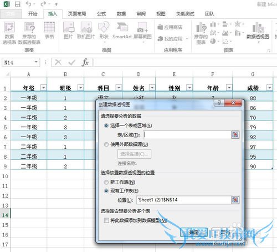
Task: Insert a pie chart
Action: pos(214,41)
